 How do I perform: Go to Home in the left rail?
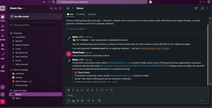[x=3, y=18]
